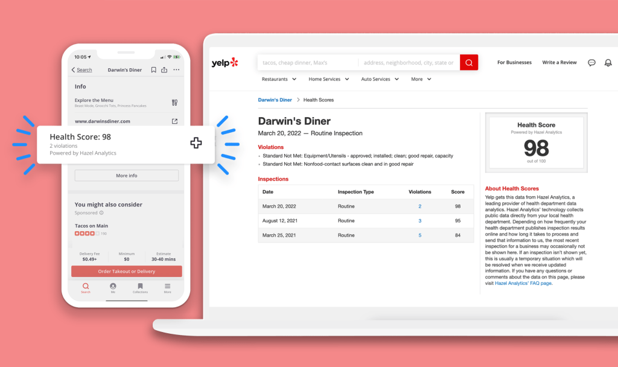This screenshot has height=367, width=618.
Task: Tap the share icon on phone header
Action: pos(164,70)
